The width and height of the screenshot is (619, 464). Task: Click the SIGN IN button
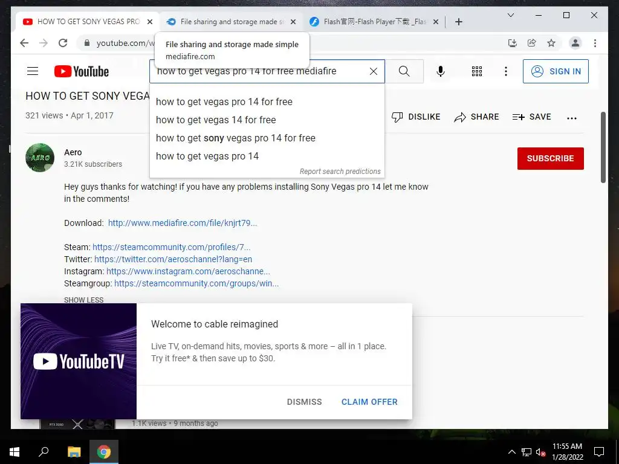coord(556,71)
